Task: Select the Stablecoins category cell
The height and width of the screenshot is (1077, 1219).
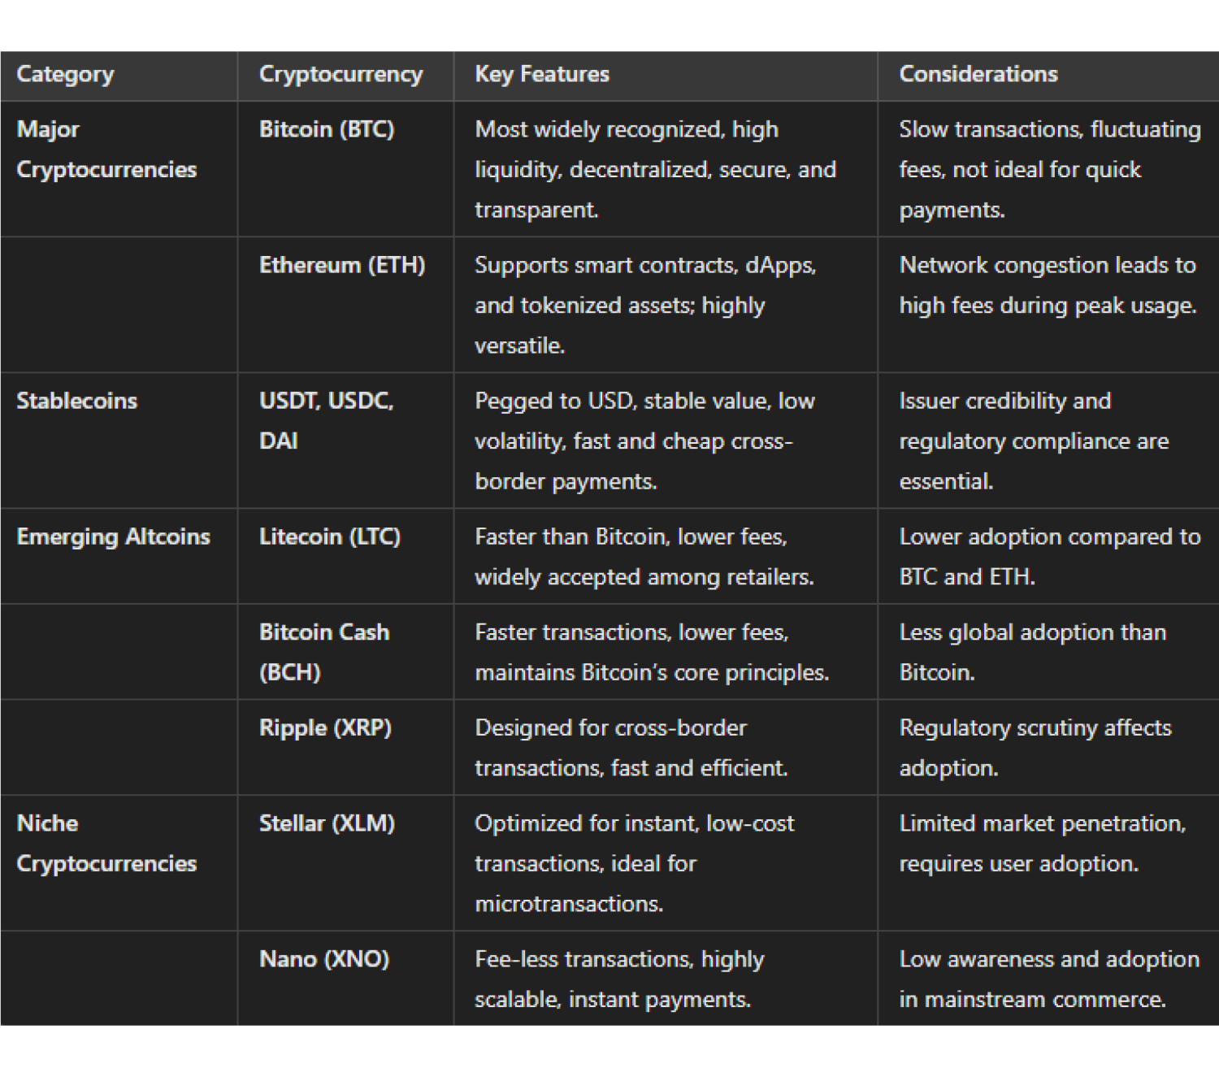Action: tap(77, 402)
